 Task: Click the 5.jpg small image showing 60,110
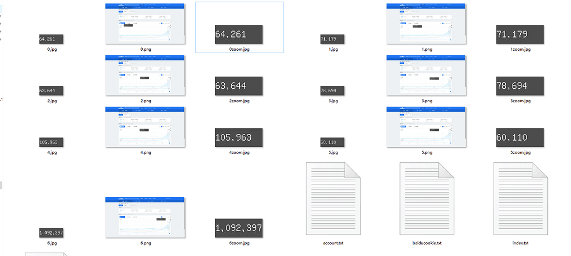point(332,142)
